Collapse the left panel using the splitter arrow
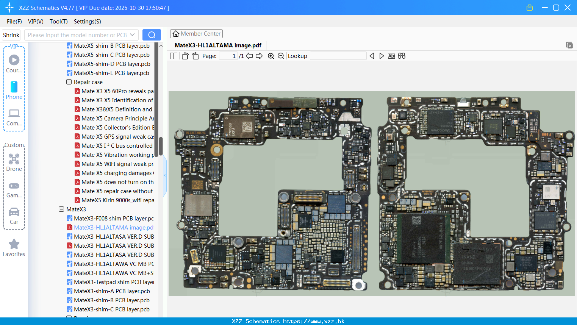577x325 pixels. pyautogui.click(x=165, y=175)
